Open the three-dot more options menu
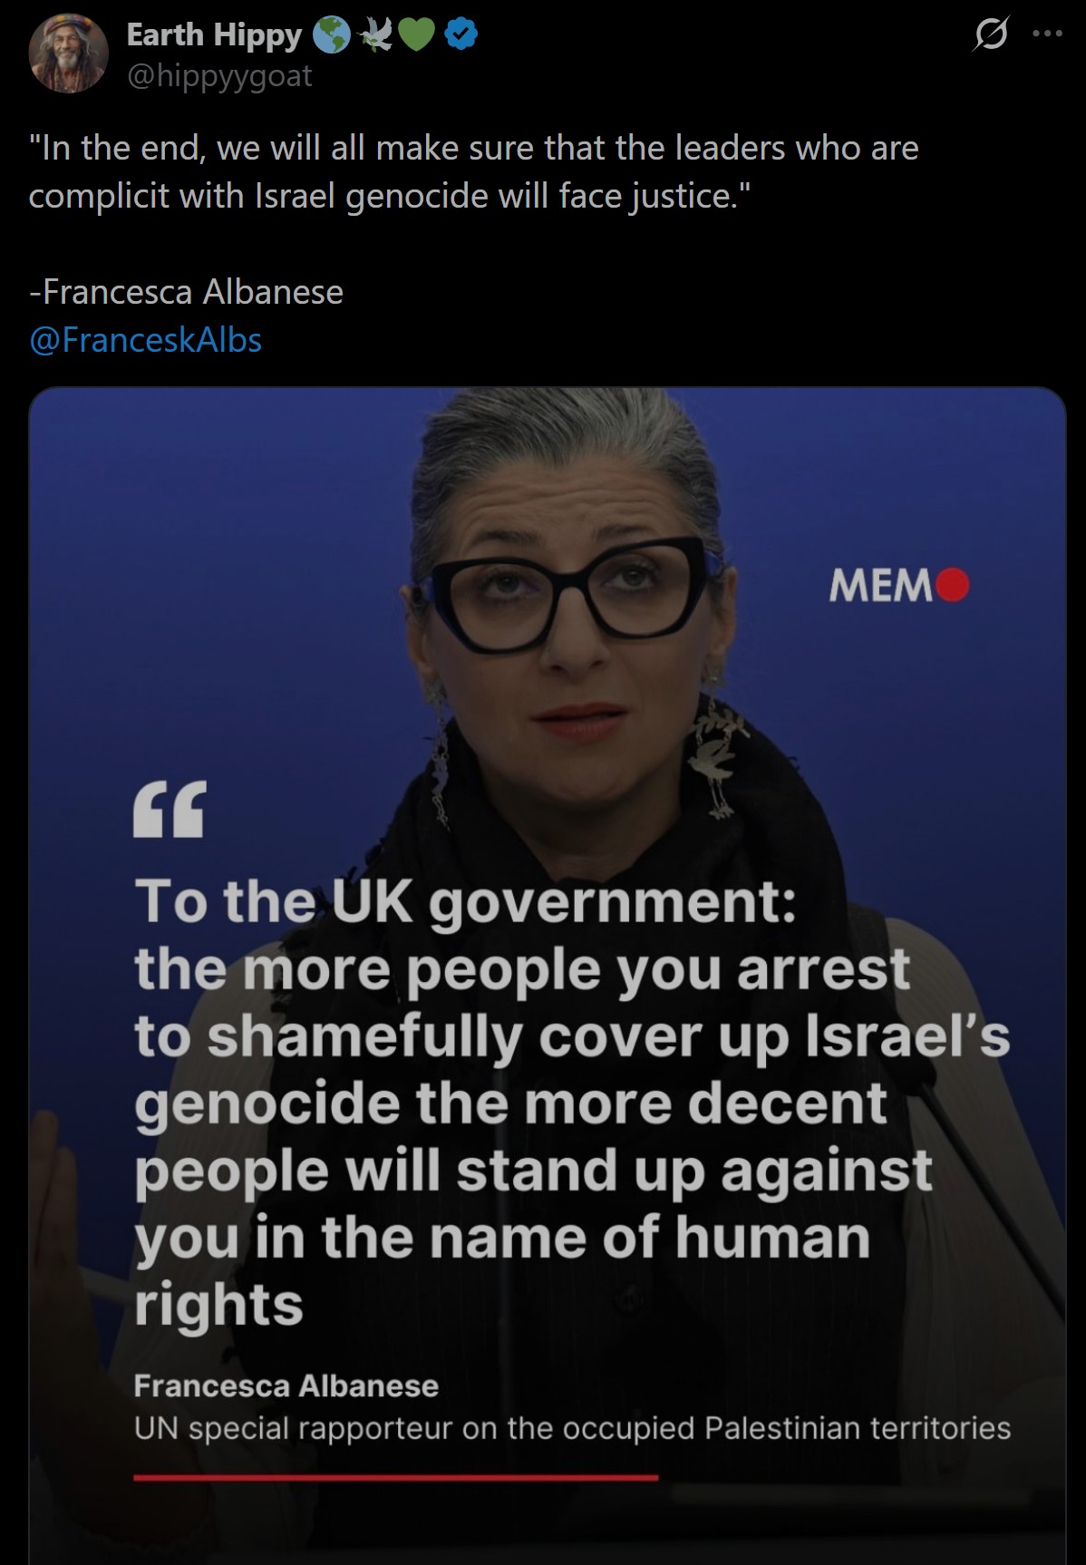1086x1565 pixels. click(1048, 34)
